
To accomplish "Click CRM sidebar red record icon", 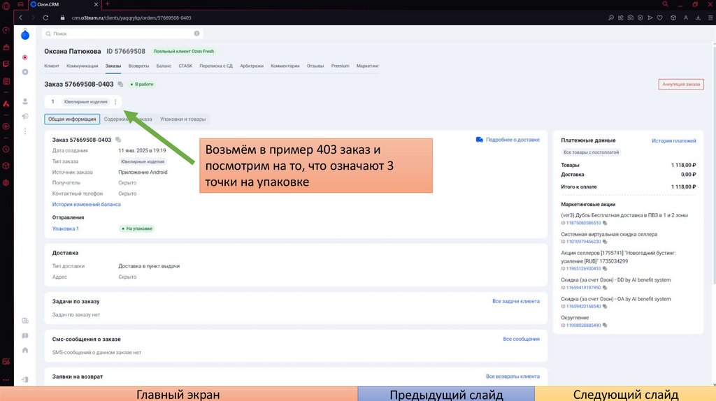I will (x=25, y=57).
